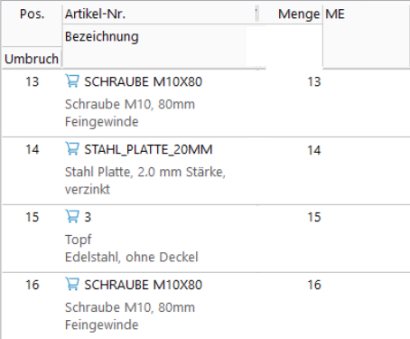
Task: Click the cart icon beside article 3
Action: (72, 216)
